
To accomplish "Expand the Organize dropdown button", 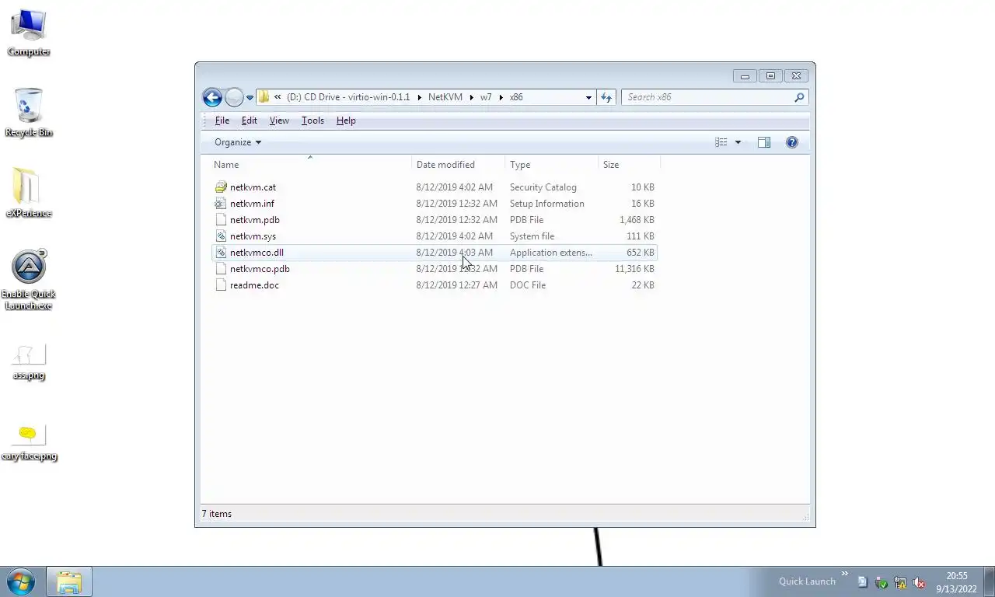I will coord(238,142).
